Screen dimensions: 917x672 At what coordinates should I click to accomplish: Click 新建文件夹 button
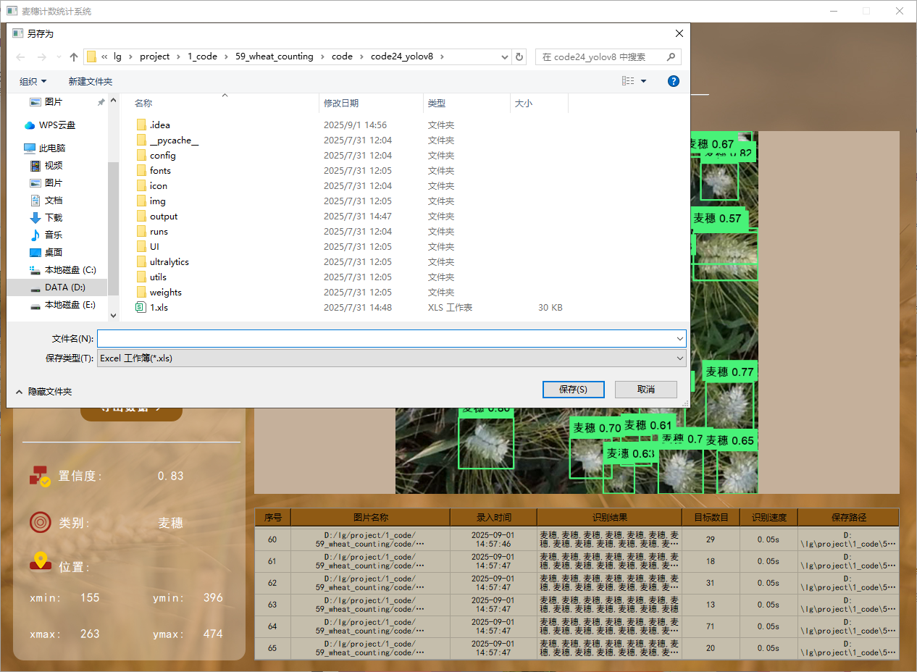(x=91, y=81)
